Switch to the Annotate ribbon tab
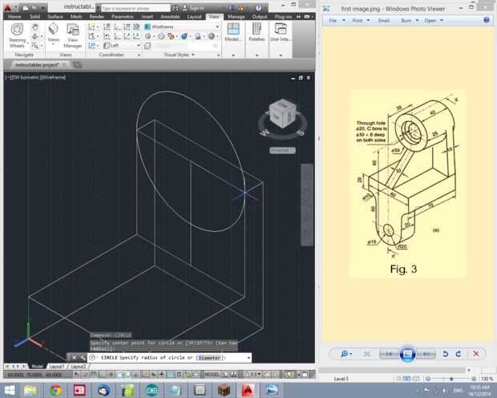The width and height of the screenshot is (497, 398). (x=169, y=16)
